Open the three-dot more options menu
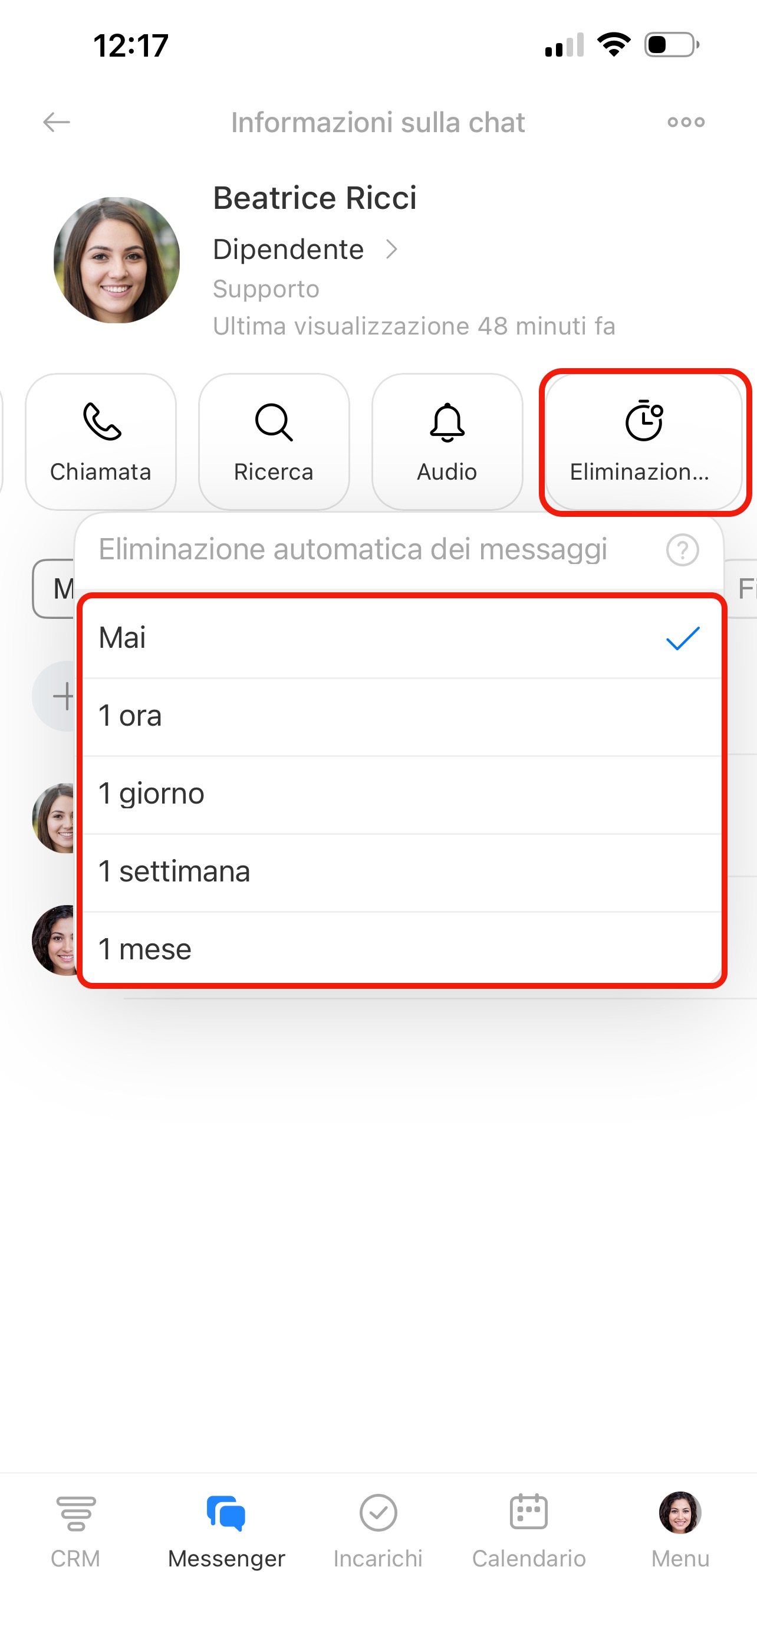 coord(686,122)
